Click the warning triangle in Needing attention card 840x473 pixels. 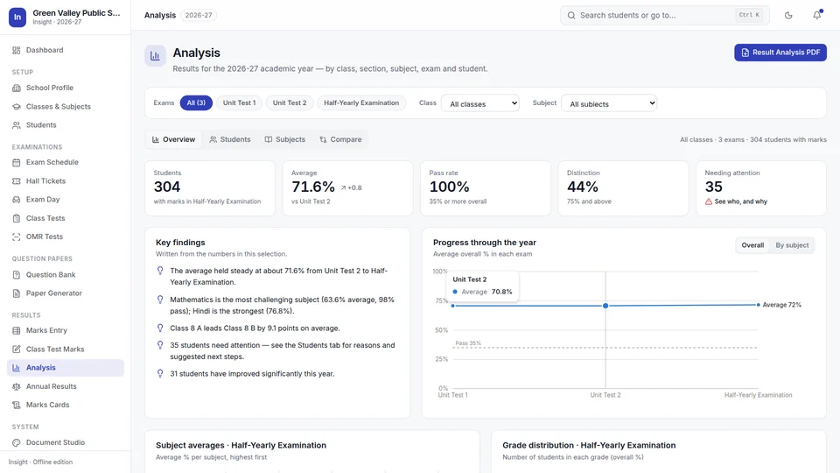709,201
